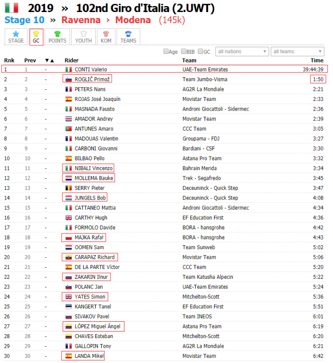Click the Dutch flag beside OOMEN Sam
The width and height of the screenshot is (333, 363).
point(68,247)
